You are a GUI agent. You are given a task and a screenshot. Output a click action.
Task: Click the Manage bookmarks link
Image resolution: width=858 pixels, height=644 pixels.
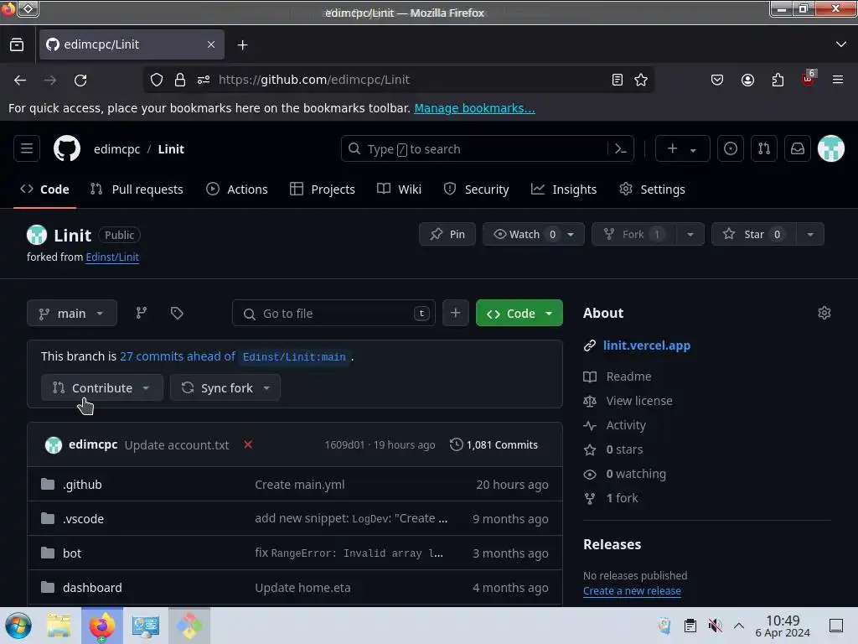tap(474, 108)
